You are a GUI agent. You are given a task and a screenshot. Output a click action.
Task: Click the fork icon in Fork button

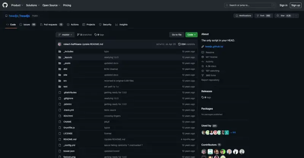pos(258,16)
